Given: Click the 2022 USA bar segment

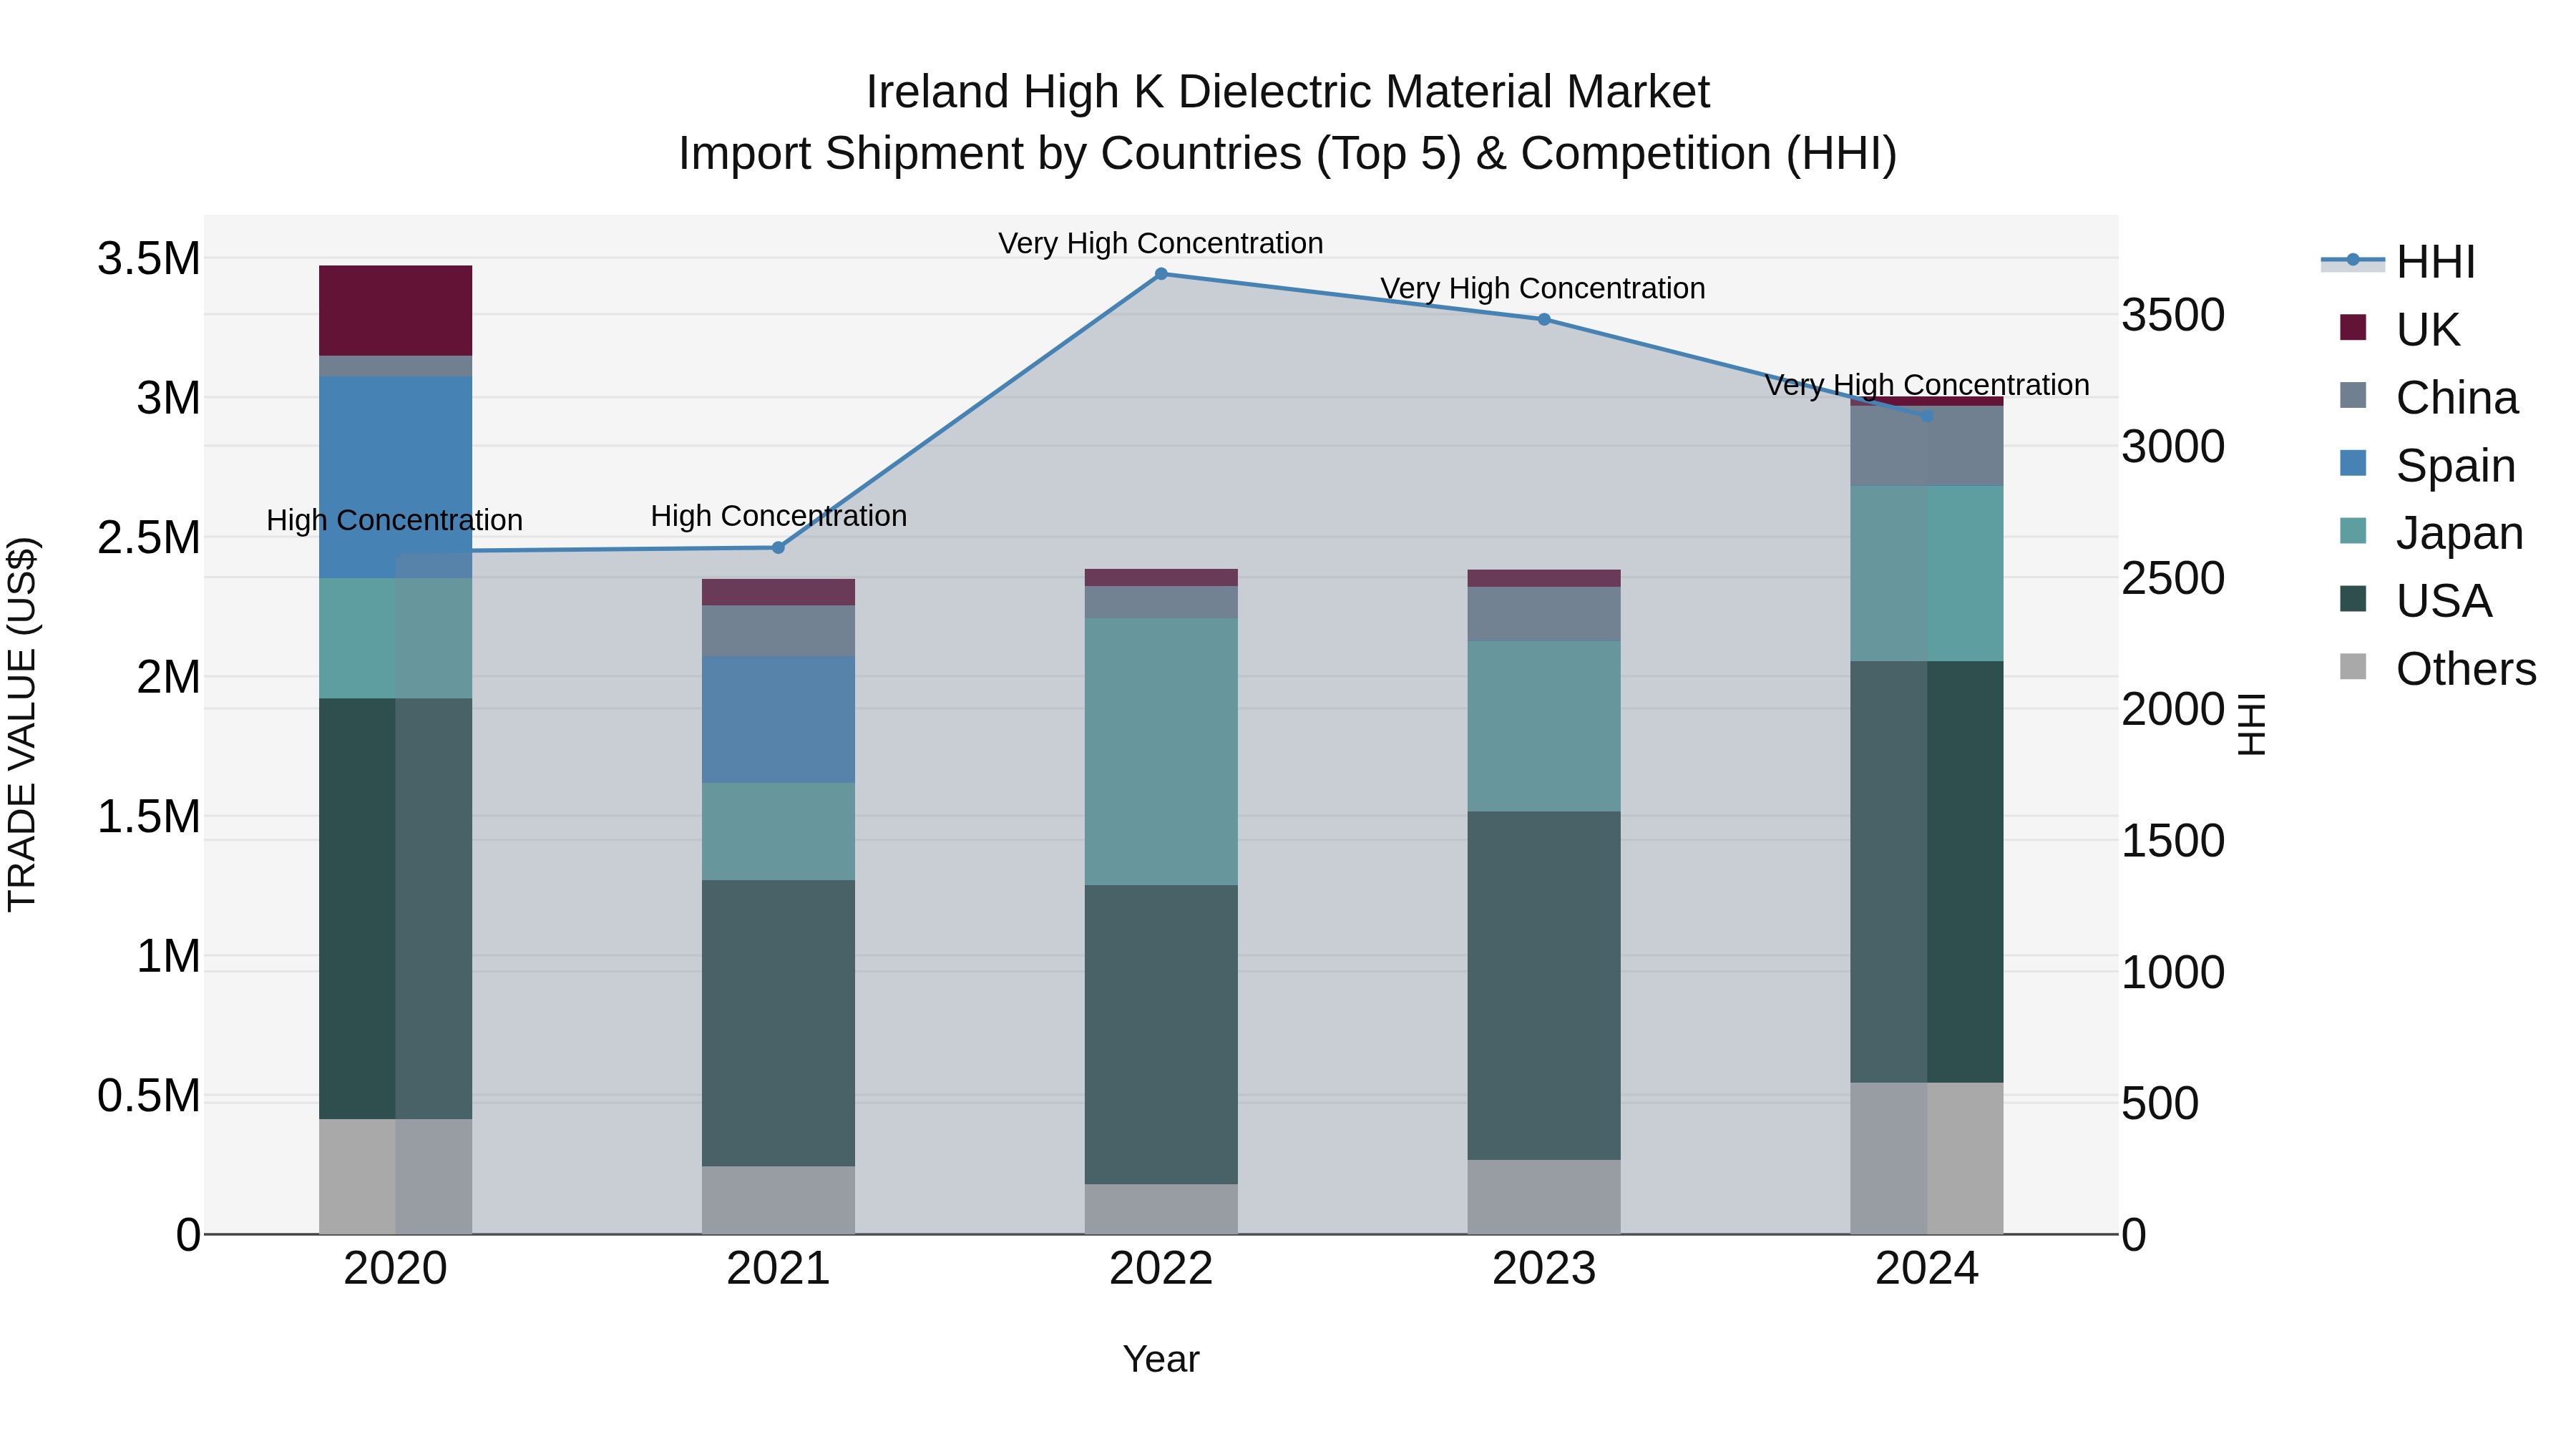Looking at the screenshot, I should pyautogui.click(x=1161, y=1035).
